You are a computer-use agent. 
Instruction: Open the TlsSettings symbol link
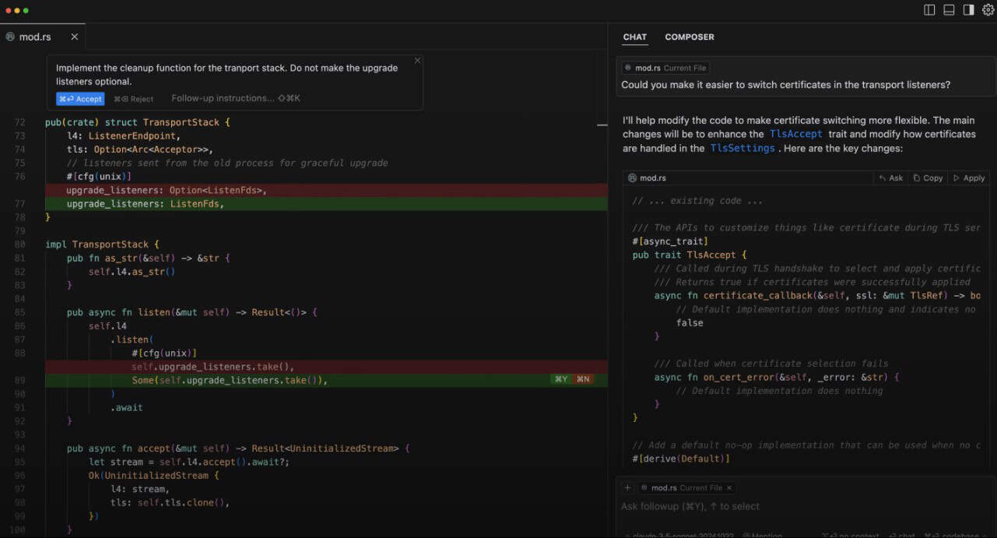point(742,148)
